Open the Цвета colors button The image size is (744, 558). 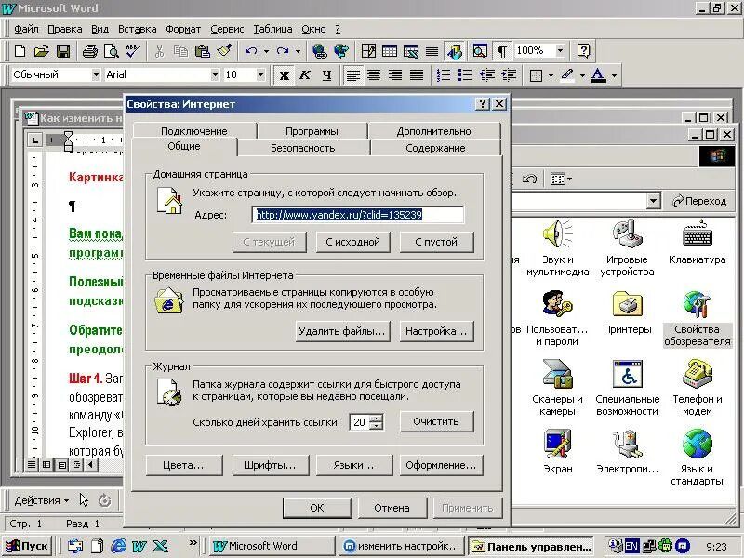(x=183, y=465)
